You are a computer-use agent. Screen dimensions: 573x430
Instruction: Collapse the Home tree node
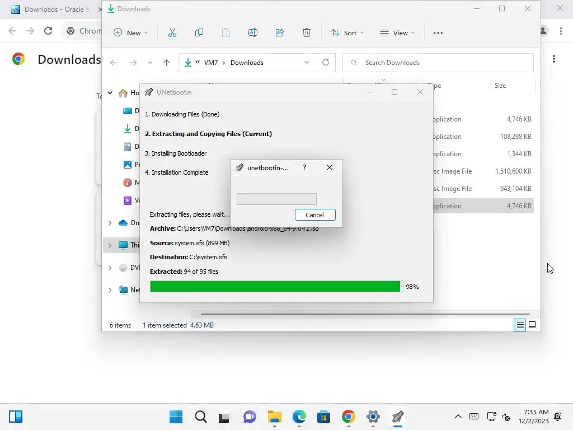(x=110, y=93)
